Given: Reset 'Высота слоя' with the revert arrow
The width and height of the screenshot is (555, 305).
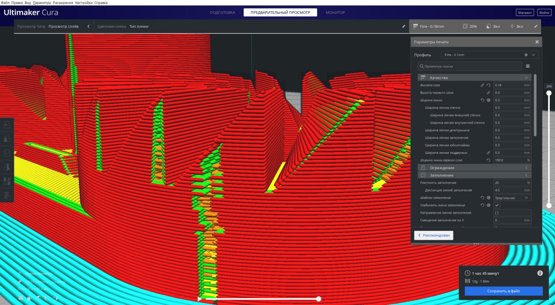Looking at the screenshot, I should click(488, 85).
